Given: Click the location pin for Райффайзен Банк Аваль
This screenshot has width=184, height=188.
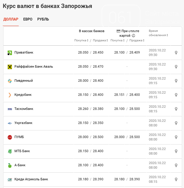Looking at the screenshot, I should 176,67.
